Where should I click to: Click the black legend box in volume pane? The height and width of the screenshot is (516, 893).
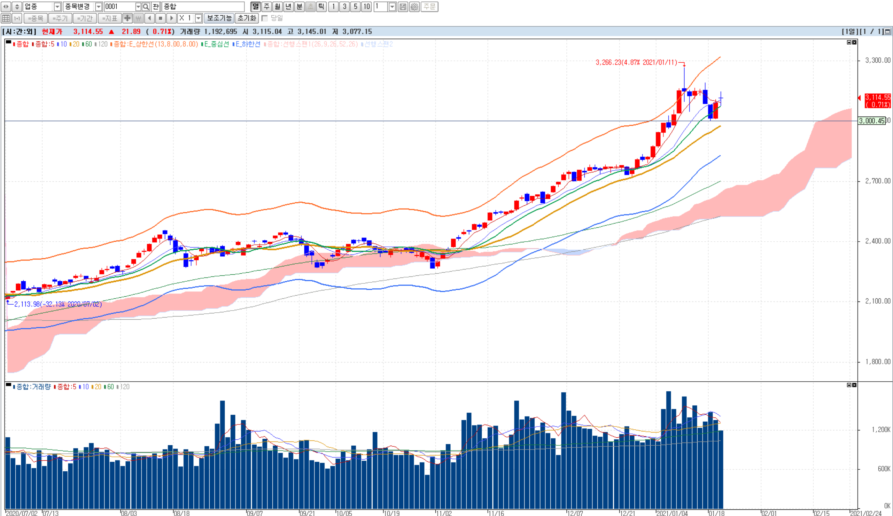pos(8,385)
